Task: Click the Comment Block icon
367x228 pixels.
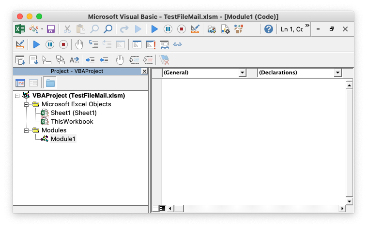Action: (x=134, y=60)
